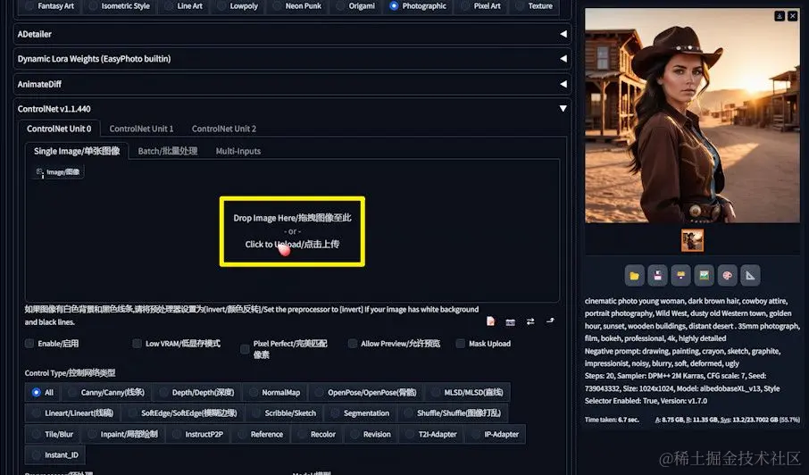Download the generated image via arrow icon

(x=780, y=16)
